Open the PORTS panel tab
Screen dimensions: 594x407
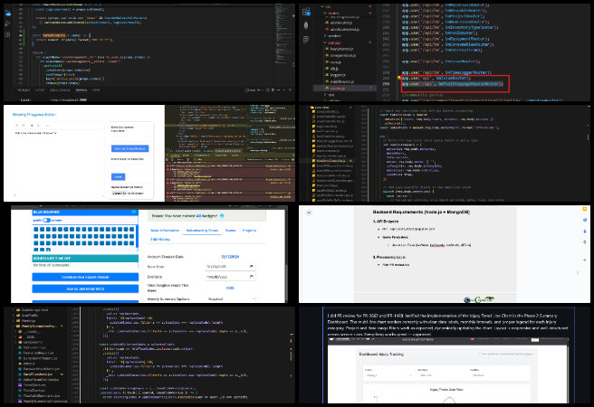pos(96,90)
